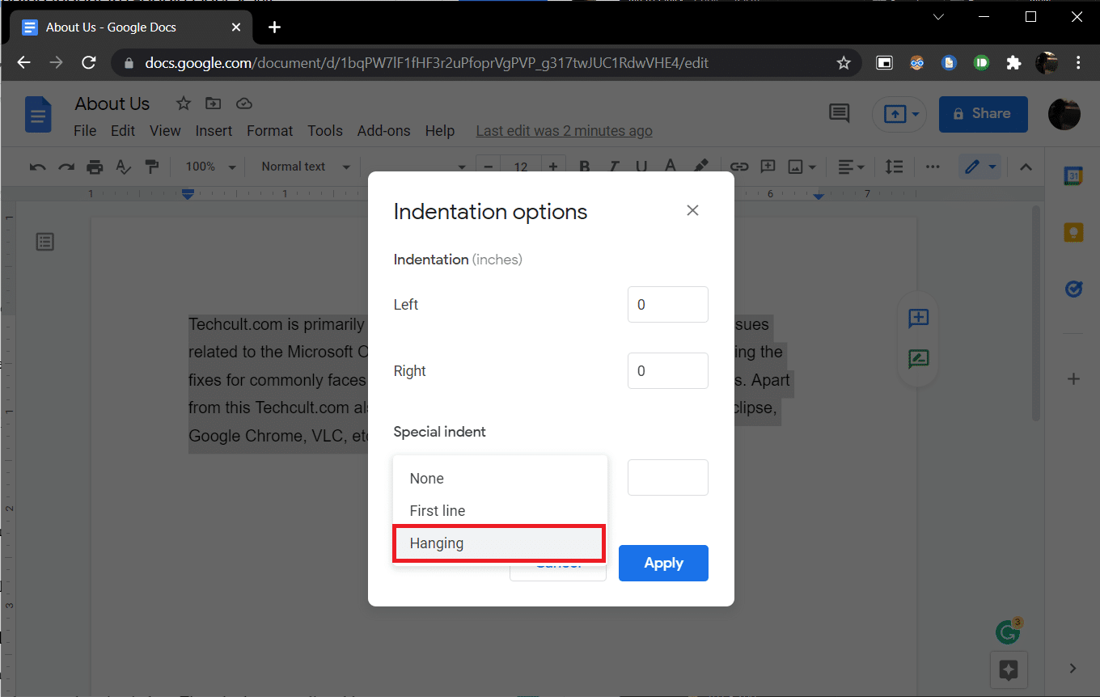Star the About Us document

click(x=184, y=103)
